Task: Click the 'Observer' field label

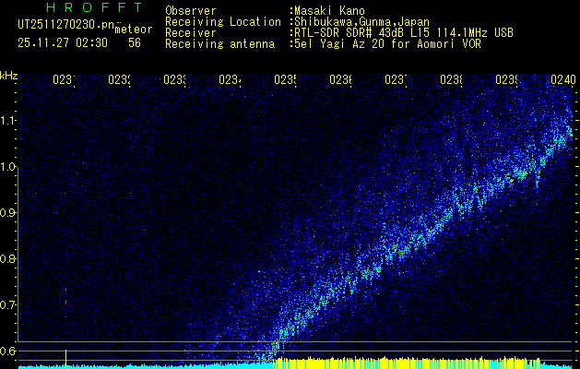Action: click(x=191, y=11)
